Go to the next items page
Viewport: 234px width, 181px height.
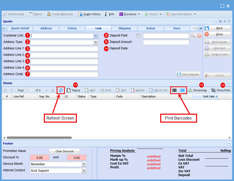pos(47,90)
